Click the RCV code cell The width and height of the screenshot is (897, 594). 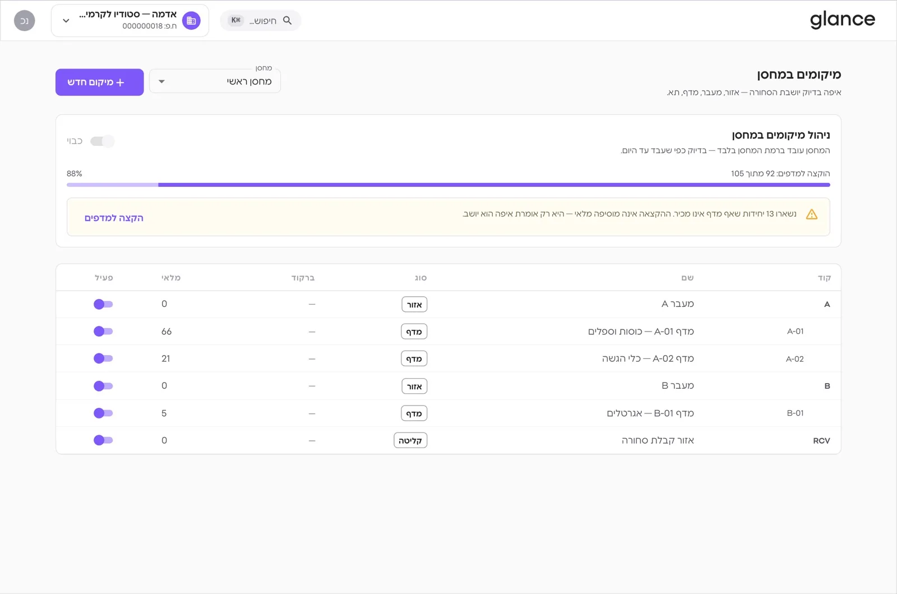click(821, 441)
